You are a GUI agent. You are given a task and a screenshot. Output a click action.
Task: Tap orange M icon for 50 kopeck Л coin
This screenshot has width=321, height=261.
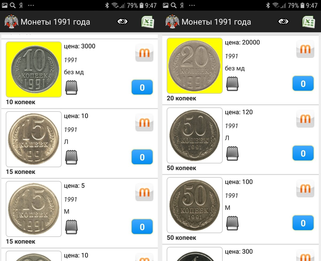305,119
